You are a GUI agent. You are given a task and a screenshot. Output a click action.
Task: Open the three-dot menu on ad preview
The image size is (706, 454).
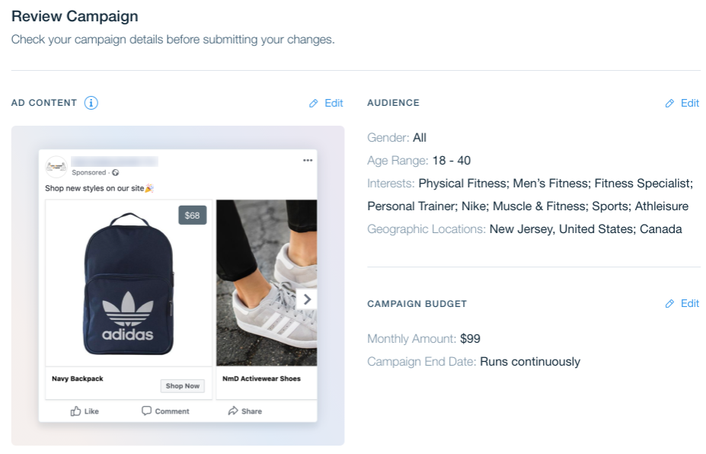click(x=308, y=160)
